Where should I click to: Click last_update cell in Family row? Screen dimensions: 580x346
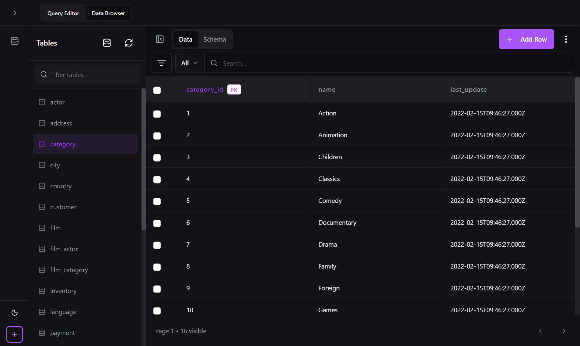coord(509,266)
